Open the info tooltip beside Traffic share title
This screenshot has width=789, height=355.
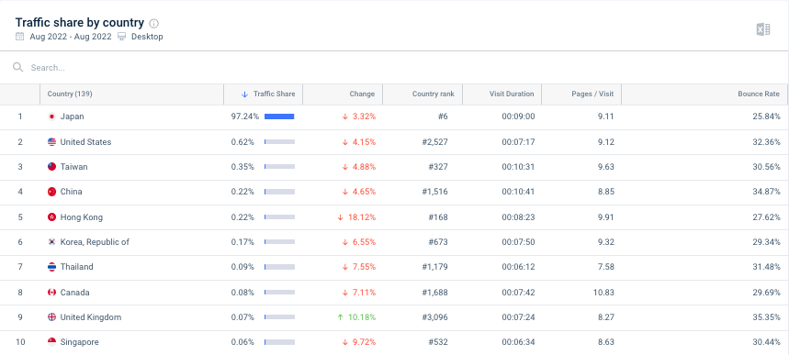[154, 23]
